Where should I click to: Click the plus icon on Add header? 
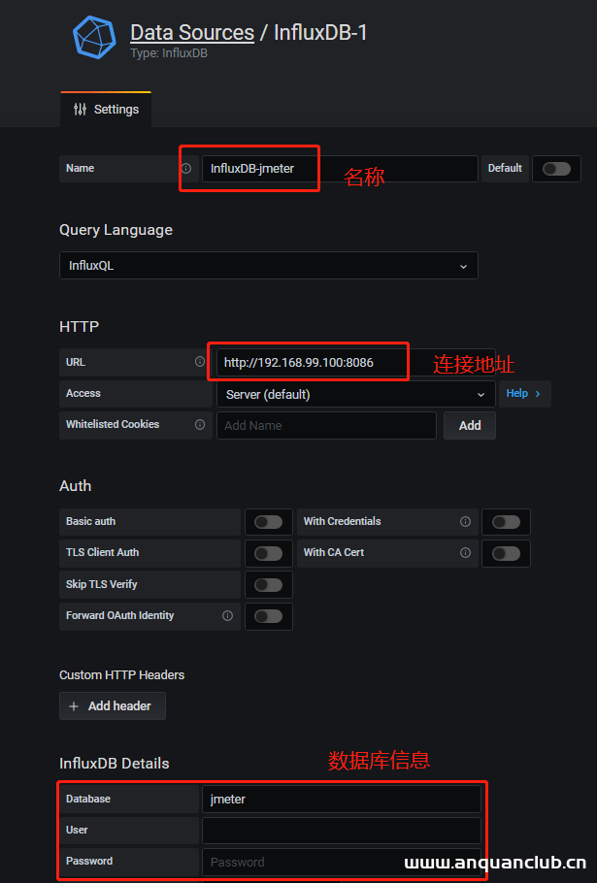click(74, 706)
